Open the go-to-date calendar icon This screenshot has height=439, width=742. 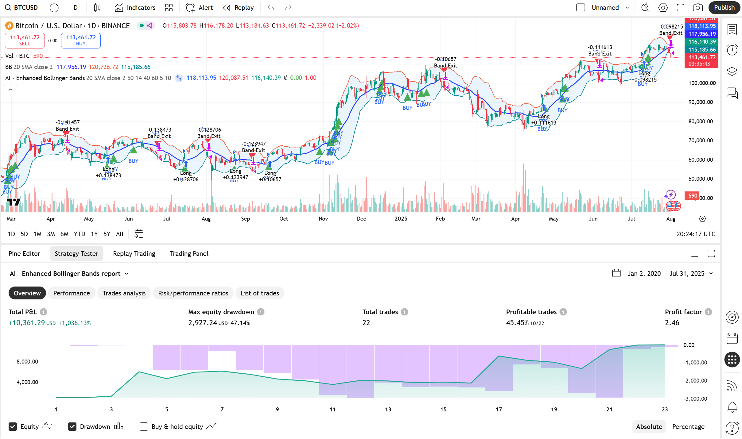(x=139, y=234)
